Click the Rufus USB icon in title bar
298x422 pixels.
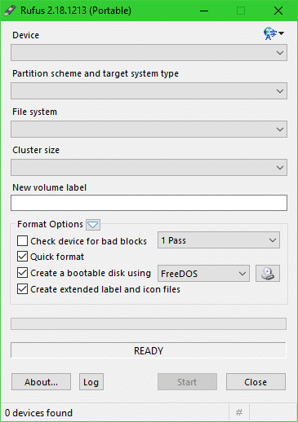click(x=10, y=11)
